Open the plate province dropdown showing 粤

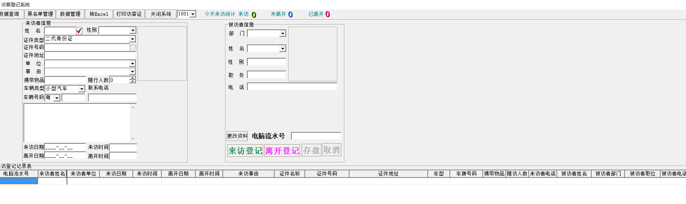(57, 98)
